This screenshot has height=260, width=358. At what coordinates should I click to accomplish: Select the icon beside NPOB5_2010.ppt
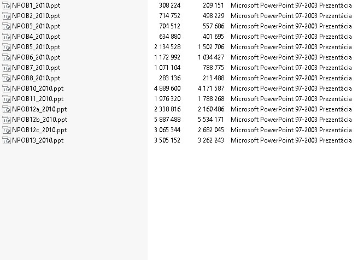[7, 48]
